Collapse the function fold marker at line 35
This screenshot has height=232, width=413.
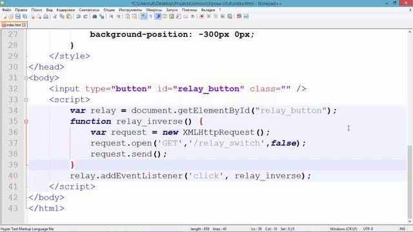[26, 122]
